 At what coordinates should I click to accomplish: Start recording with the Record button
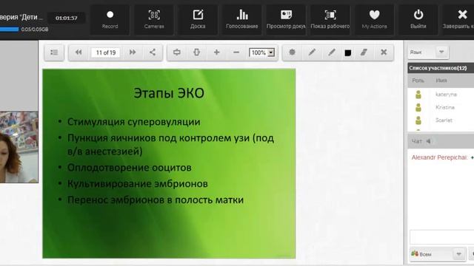click(110, 20)
